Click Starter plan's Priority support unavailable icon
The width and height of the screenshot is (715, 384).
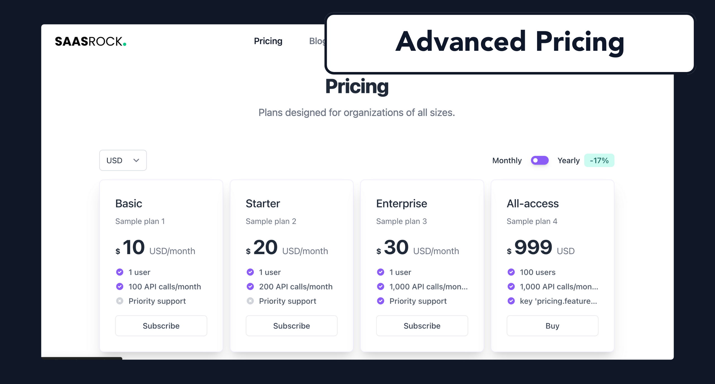click(250, 301)
